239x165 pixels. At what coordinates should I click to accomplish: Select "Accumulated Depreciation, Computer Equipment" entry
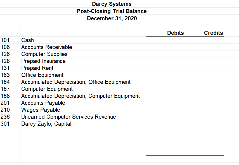pos(80,96)
